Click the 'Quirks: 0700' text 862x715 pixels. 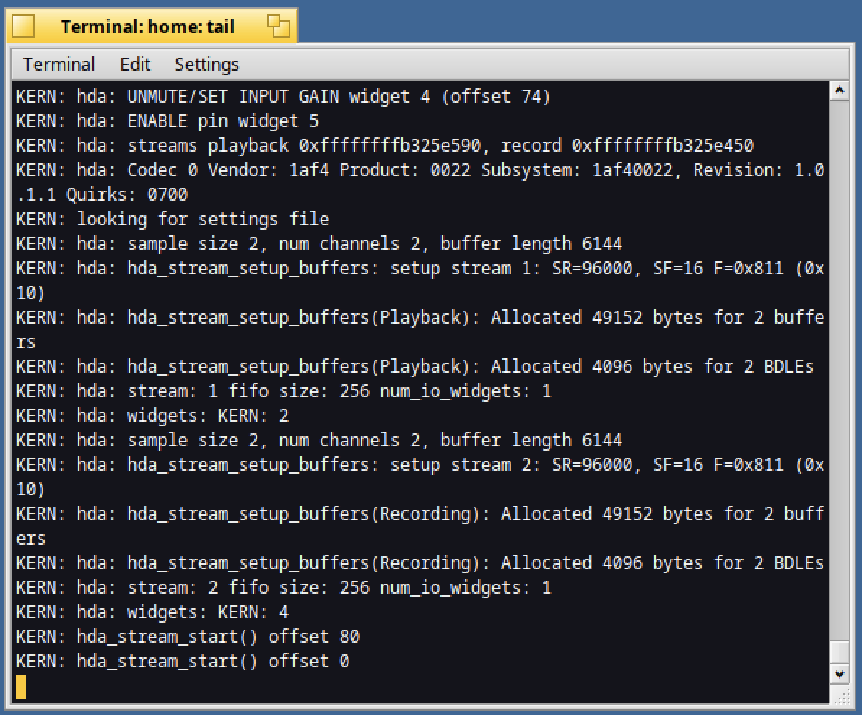[x=127, y=195]
